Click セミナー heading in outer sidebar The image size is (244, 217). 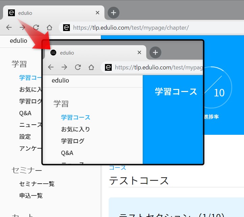click(x=27, y=170)
